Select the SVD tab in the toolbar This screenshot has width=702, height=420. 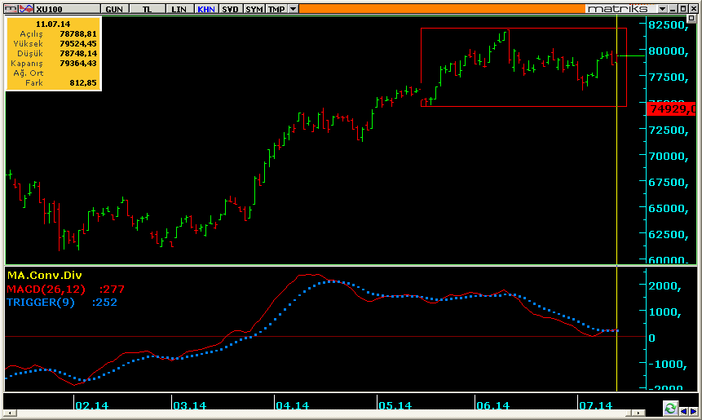tap(231, 8)
